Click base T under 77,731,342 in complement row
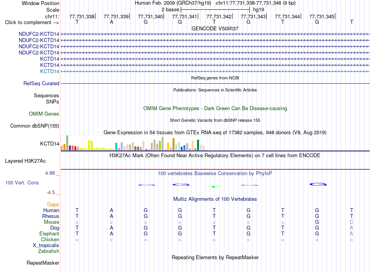The width and height of the screenshot is (370, 272). coord(214,22)
